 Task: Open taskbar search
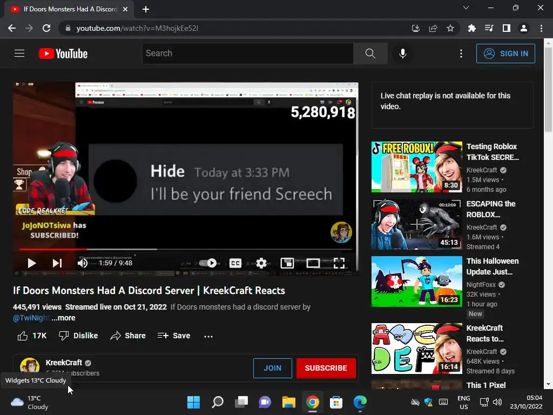pos(218,402)
